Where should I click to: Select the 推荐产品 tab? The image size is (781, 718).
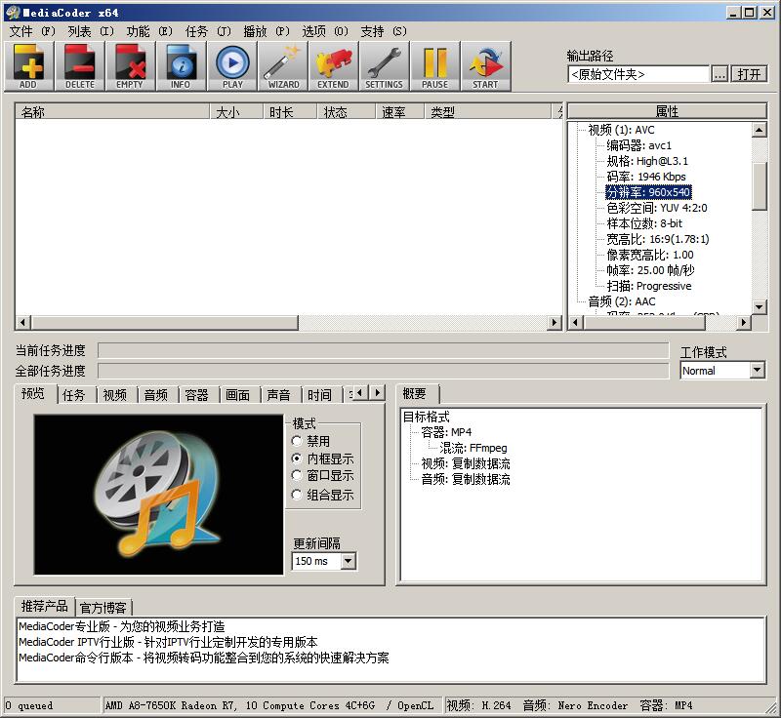tap(45, 606)
